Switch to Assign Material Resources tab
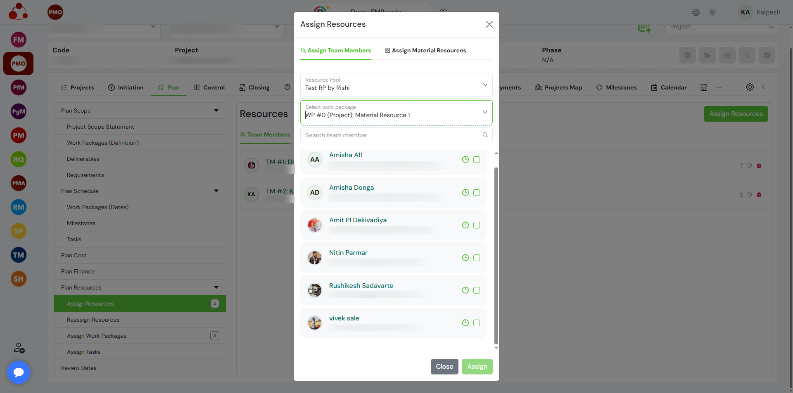Screen dimensions: 793x393 pos(425,50)
